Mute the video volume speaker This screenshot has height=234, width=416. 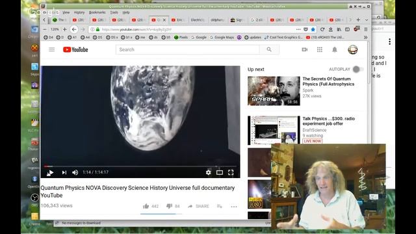pyautogui.click(x=75, y=172)
